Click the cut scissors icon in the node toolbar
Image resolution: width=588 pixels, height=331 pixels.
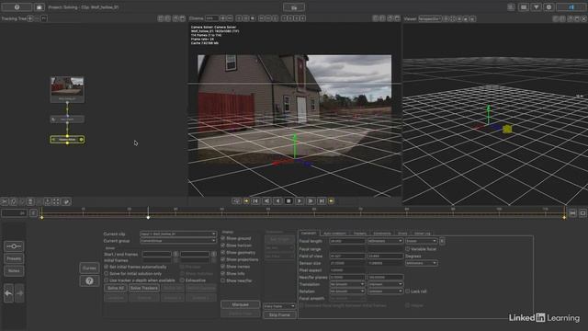click(5, 202)
